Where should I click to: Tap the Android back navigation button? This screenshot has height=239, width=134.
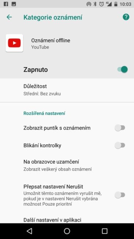(29, 231)
